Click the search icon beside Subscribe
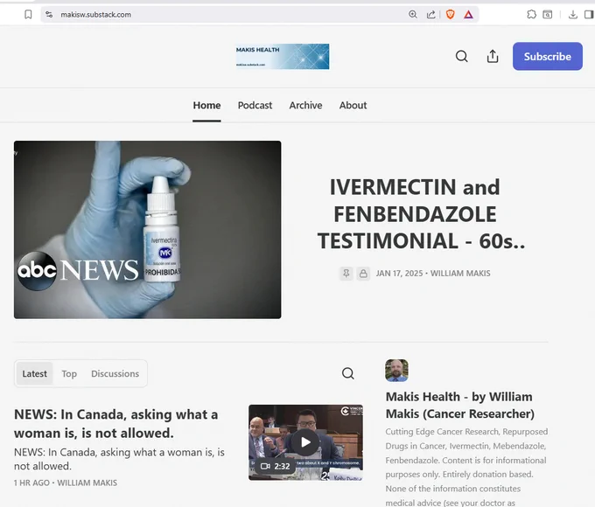 461,56
